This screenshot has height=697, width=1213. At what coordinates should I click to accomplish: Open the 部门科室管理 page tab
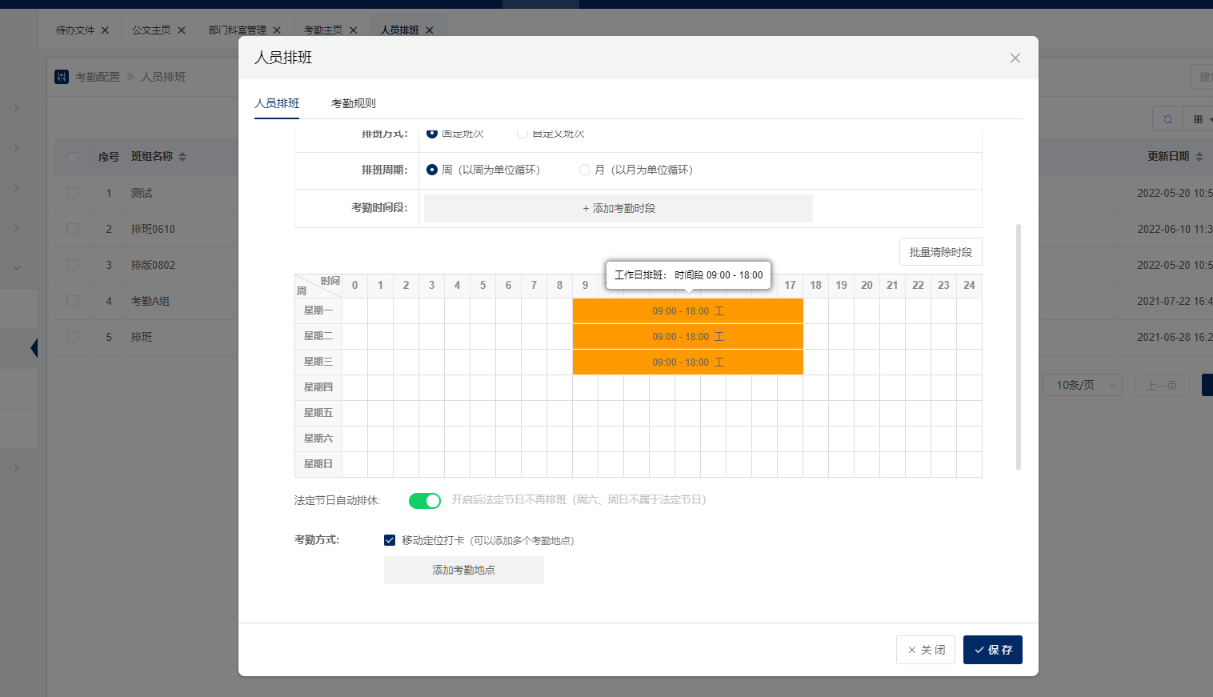click(238, 30)
